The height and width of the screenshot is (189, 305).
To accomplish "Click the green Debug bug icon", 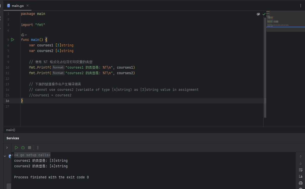I will (x=23, y=148).
